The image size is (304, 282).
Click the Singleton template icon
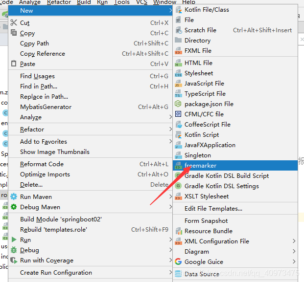point(178,155)
